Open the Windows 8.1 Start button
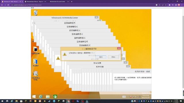The image size is (184, 103). click(x=34, y=96)
